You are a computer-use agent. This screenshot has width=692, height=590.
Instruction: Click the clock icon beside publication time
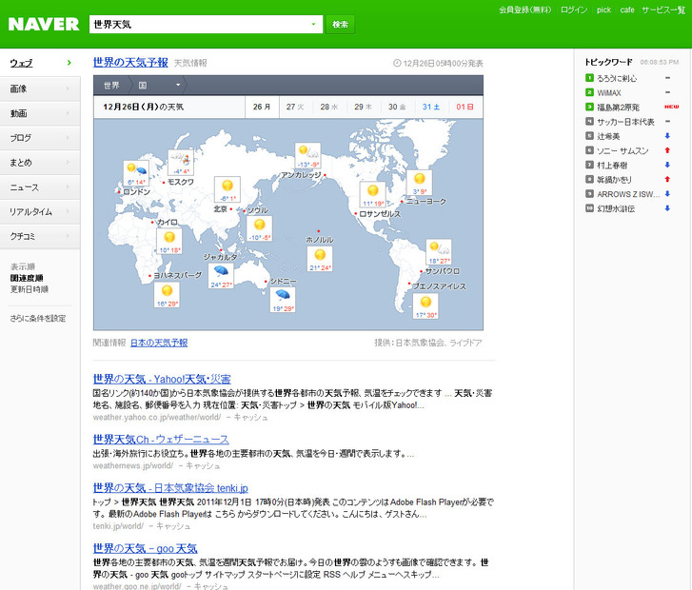tap(397, 63)
